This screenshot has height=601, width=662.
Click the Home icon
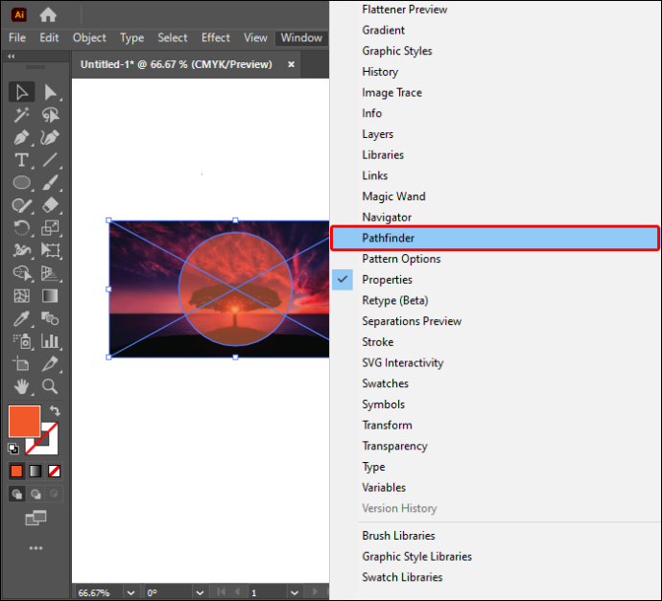pyautogui.click(x=48, y=15)
